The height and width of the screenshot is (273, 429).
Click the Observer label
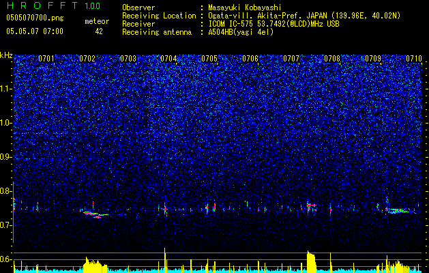138,8
